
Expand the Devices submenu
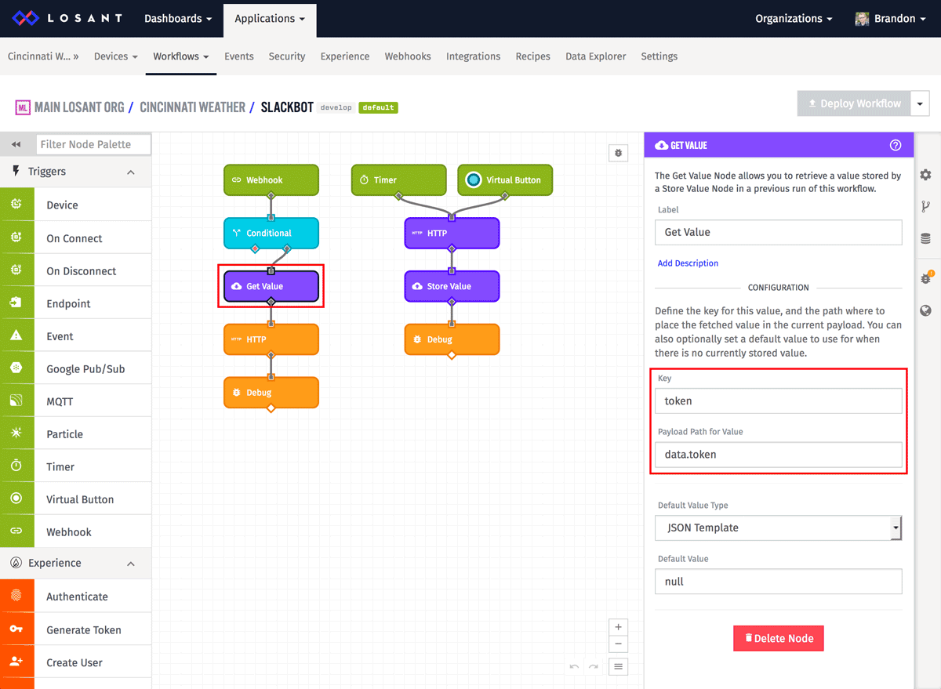pyautogui.click(x=116, y=56)
